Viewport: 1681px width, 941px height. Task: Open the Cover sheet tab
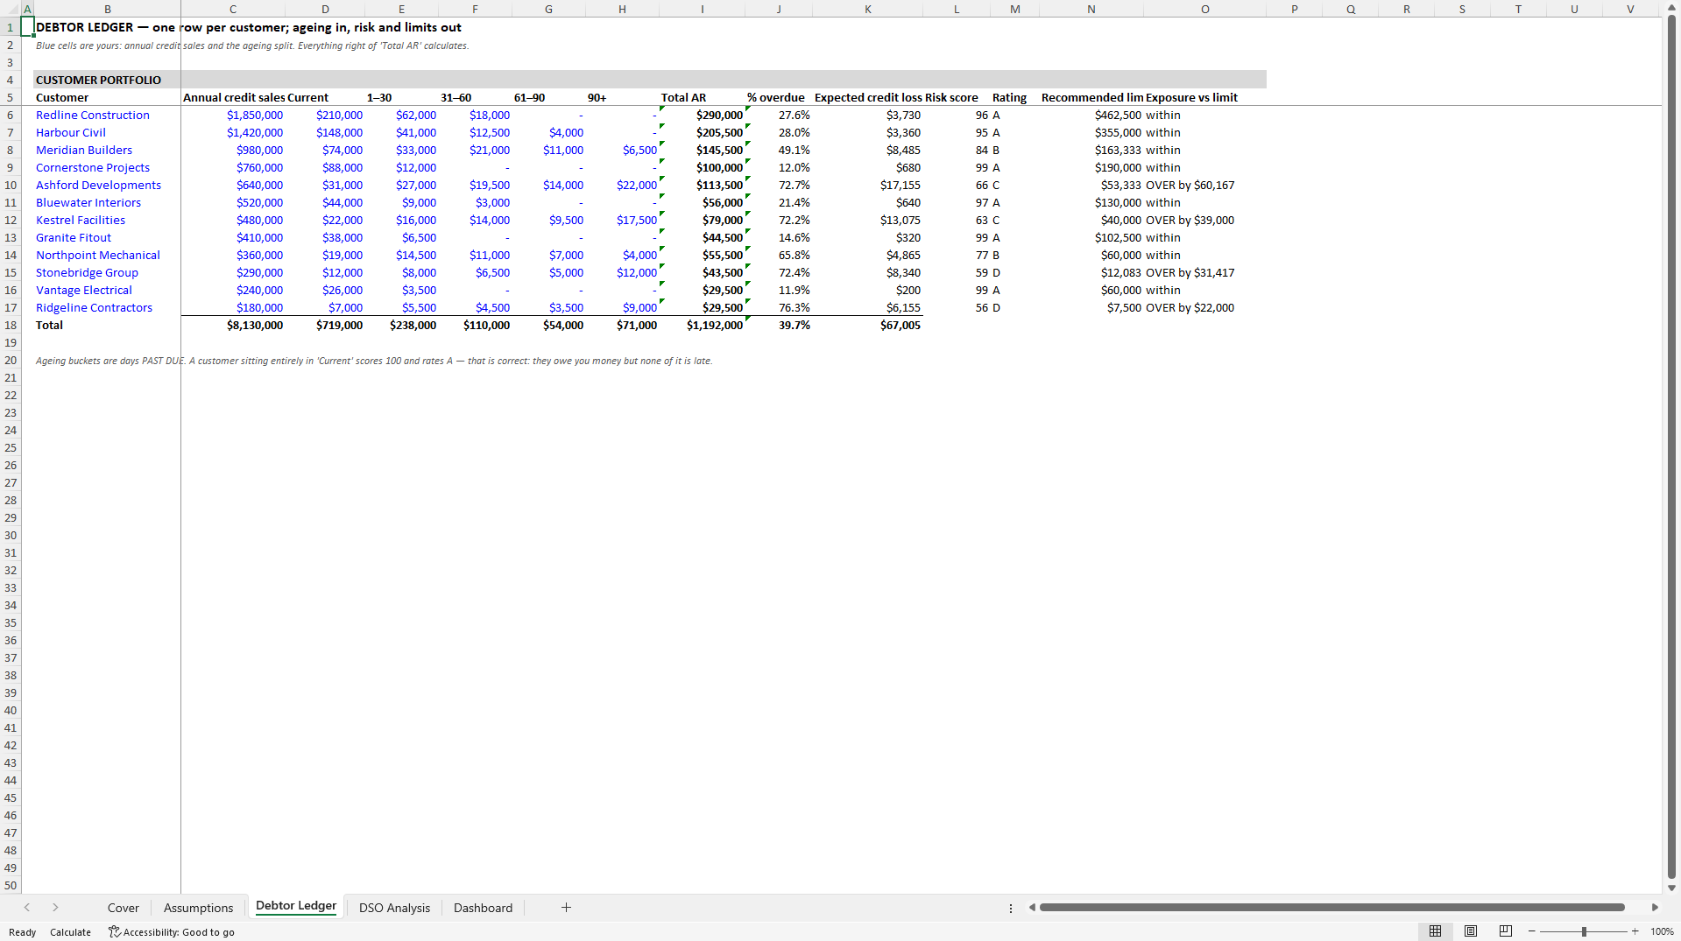click(124, 908)
